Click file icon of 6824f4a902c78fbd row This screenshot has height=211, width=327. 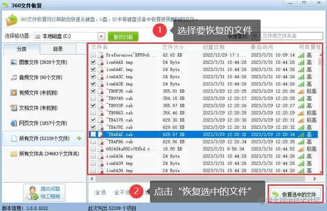click(101, 149)
